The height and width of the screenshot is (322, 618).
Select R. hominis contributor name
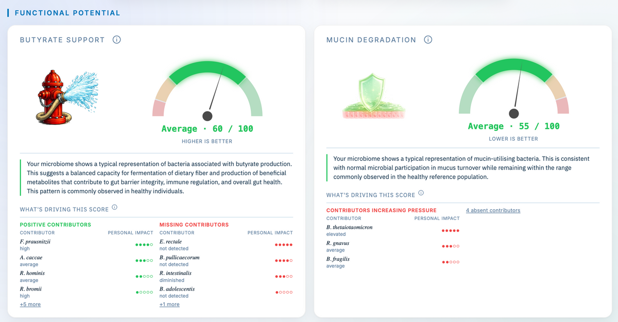click(x=32, y=273)
